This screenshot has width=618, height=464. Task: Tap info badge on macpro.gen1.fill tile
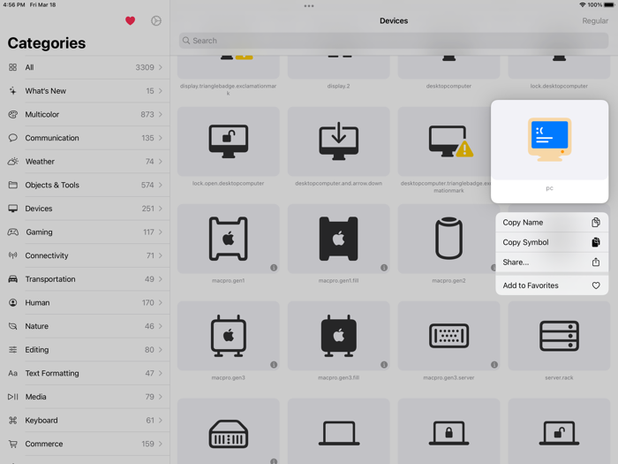384,268
